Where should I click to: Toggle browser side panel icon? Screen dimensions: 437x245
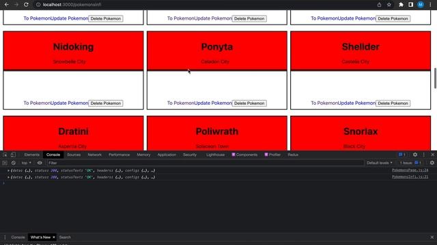pos(410,5)
